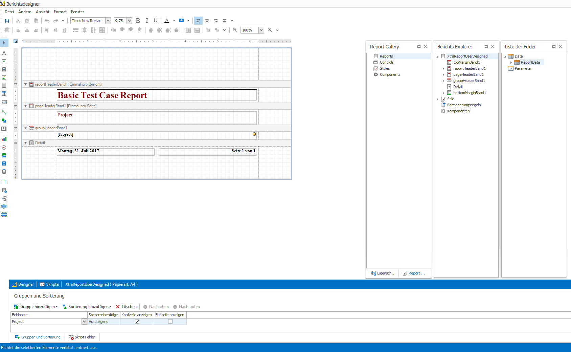Uncheck Kopfzeile anzeigen for Project group
Viewport: 571px width, 352px height.
[x=137, y=322]
